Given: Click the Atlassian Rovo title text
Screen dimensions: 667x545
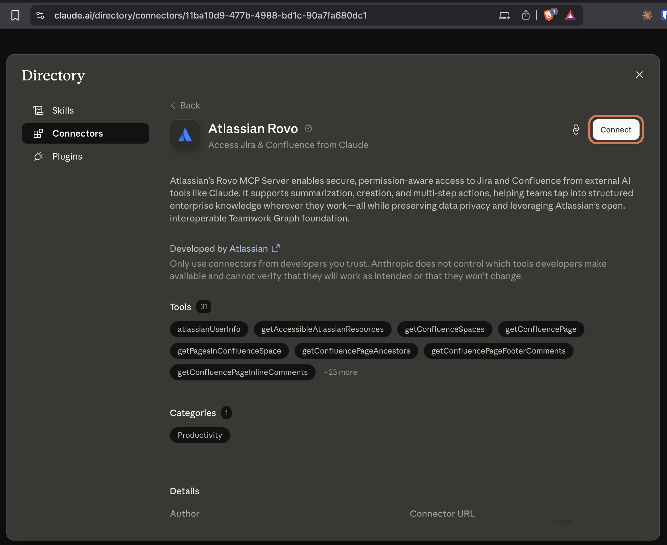Looking at the screenshot, I should (x=253, y=129).
